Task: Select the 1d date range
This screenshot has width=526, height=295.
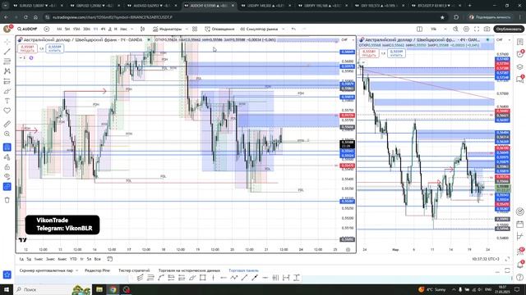Action: 21,259
